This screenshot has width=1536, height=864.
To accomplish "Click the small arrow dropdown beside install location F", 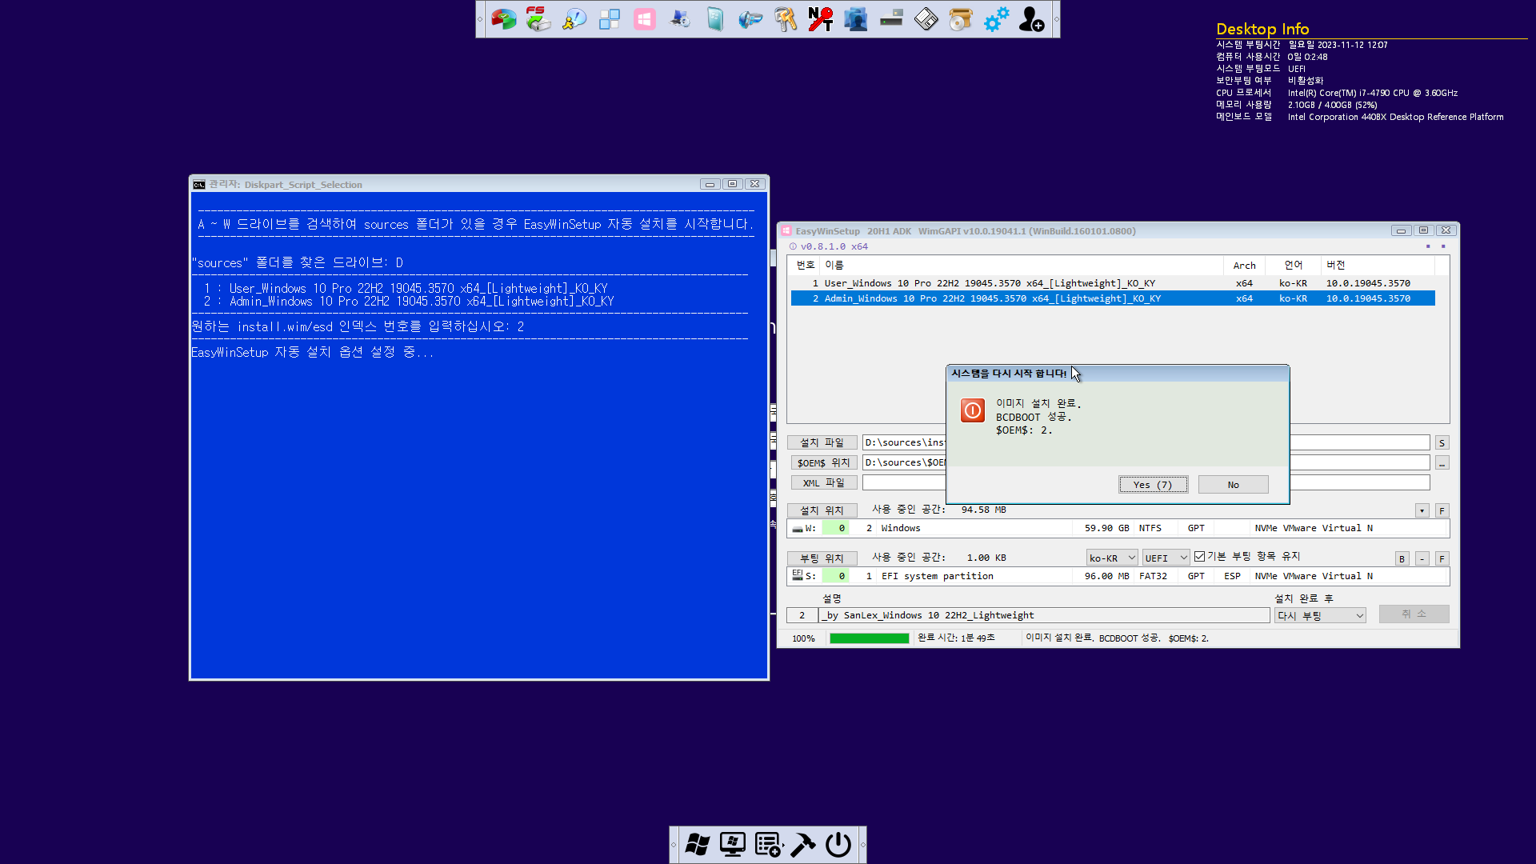I will tap(1422, 510).
